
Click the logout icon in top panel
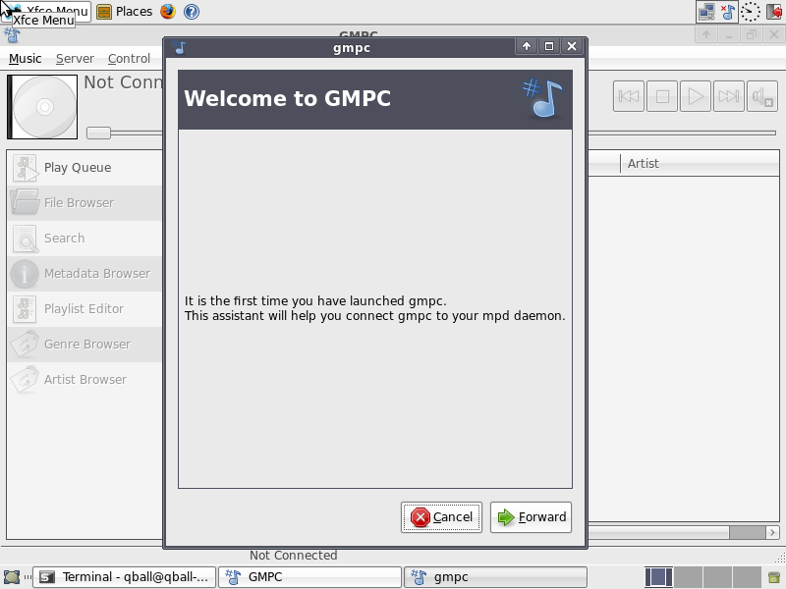tap(774, 12)
